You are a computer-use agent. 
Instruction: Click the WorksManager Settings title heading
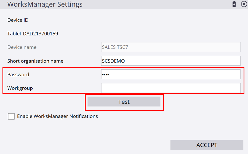(45, 4)
